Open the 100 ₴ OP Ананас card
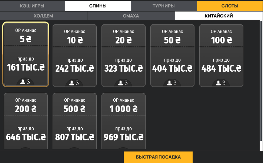This screenshot has height=163, width=263. pyautogui.click(x=221, y=55)
